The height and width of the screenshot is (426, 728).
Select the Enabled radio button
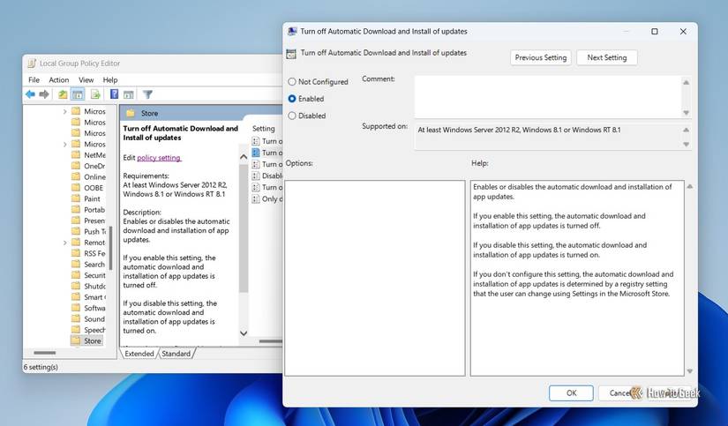tap(292, 99)
